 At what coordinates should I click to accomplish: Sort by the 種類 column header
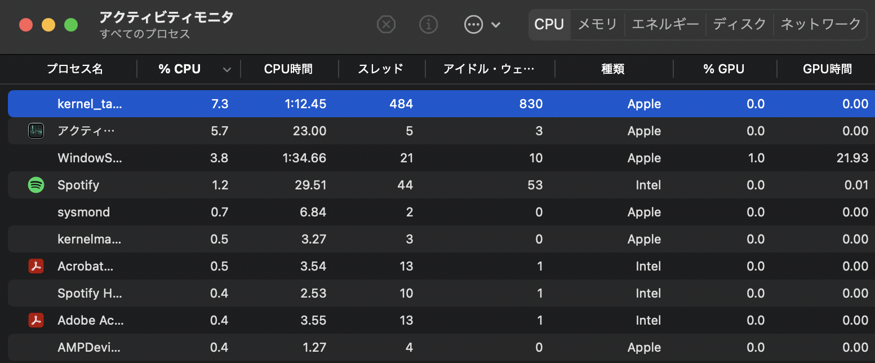(613, 69)
